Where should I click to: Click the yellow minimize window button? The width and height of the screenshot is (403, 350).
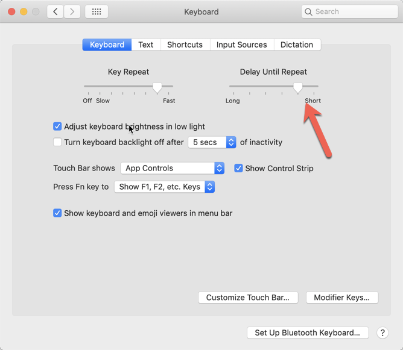click(24, 11)
